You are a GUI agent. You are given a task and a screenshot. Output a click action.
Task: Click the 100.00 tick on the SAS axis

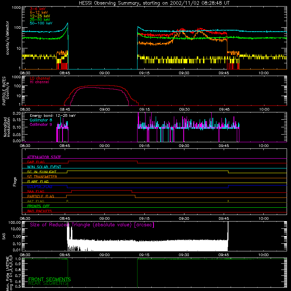pos(15,222)
